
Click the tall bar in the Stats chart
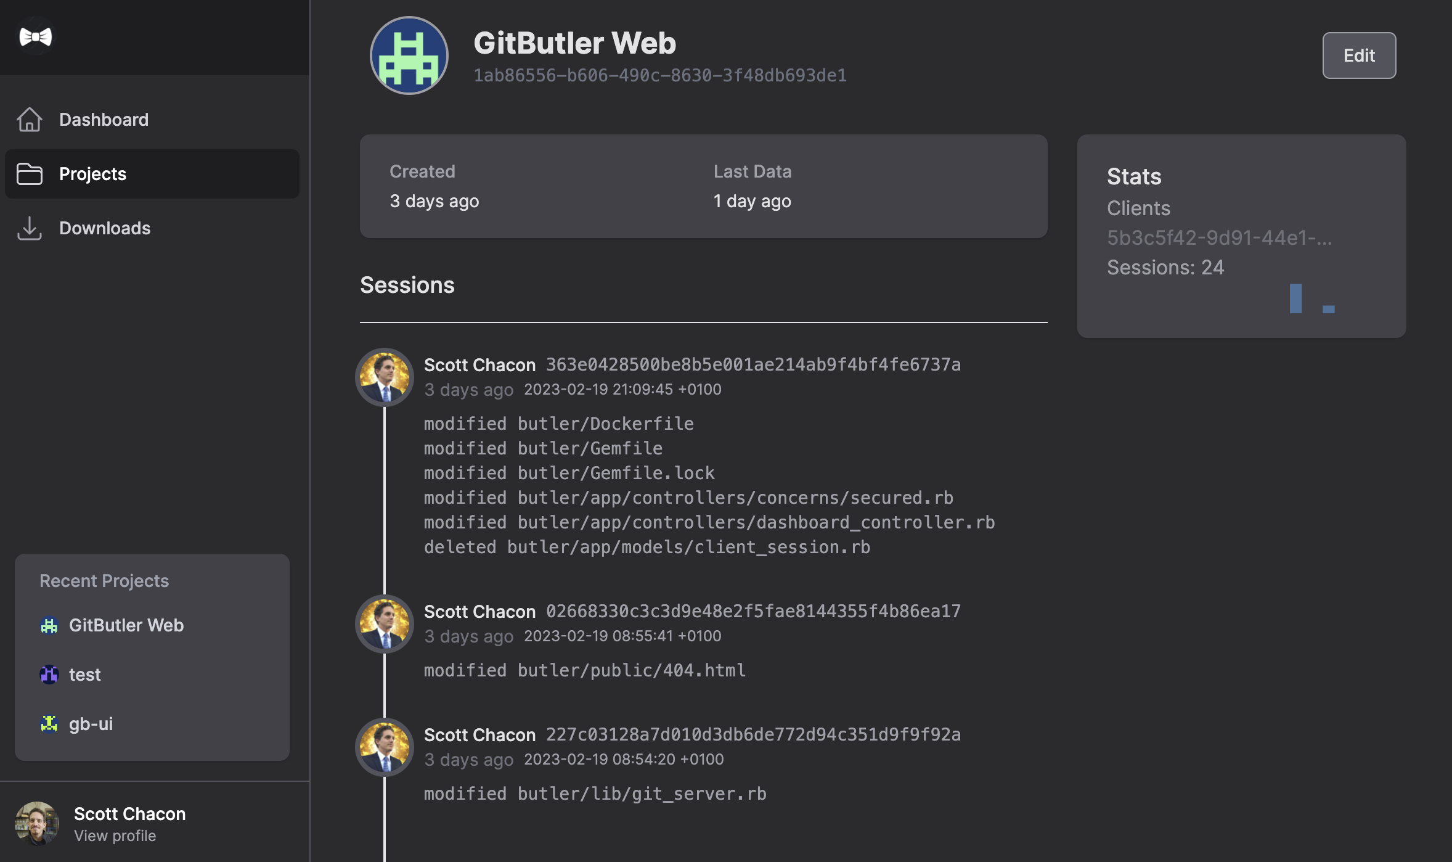(1295, 298)
